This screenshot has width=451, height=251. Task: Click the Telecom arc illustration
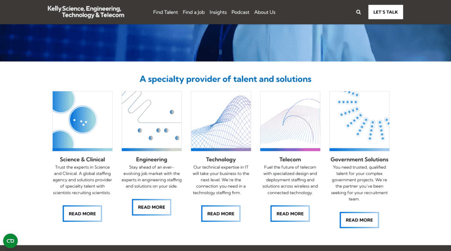coord(290,121)
